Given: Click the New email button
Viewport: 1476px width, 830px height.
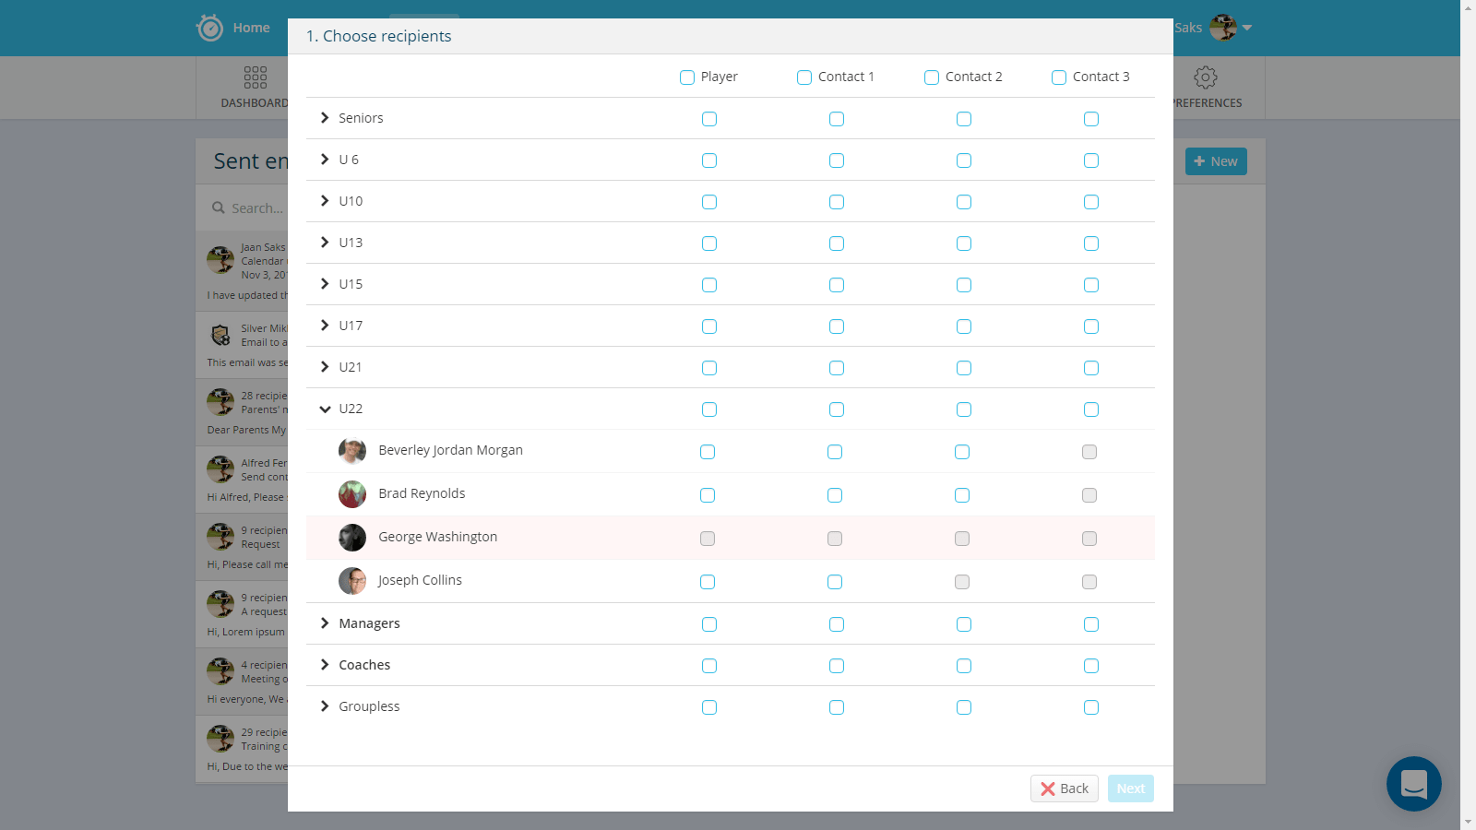Looking at the screenshot, I should pos(1215,161).
